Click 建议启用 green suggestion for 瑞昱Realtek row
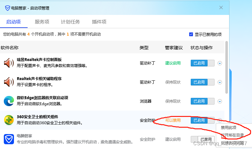 point(173,63)
